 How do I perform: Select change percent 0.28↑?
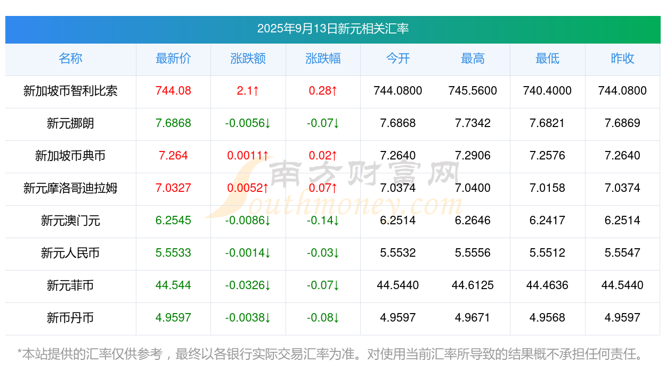[323, 91]
